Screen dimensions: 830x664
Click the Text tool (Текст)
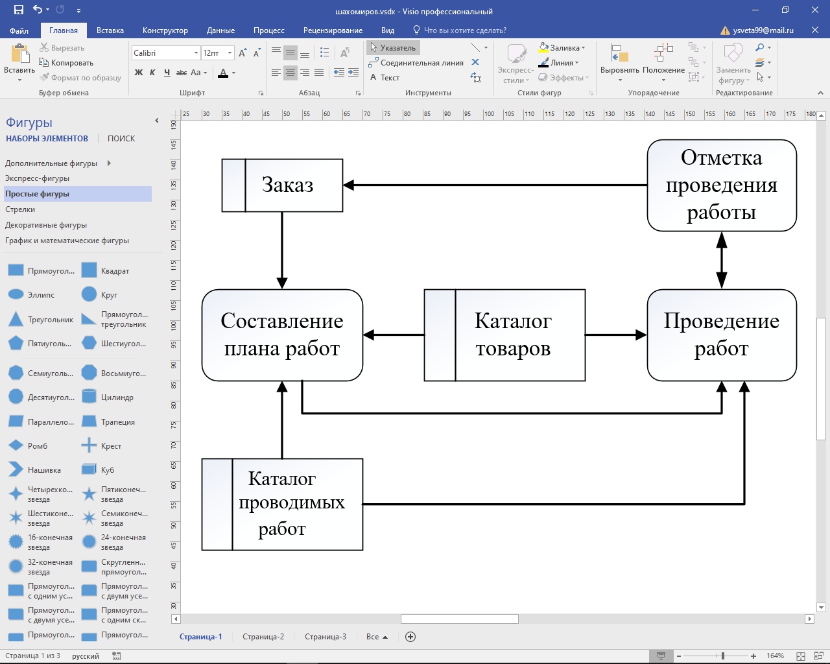point(385,78)
